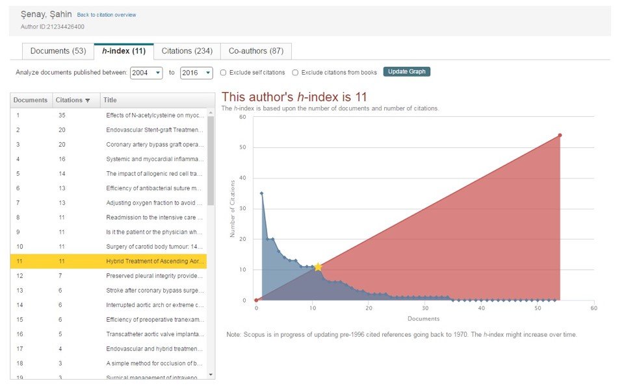Select row 'A simple method for occlusion of b...'
624x390 pixels.
[x=109, y=363]
